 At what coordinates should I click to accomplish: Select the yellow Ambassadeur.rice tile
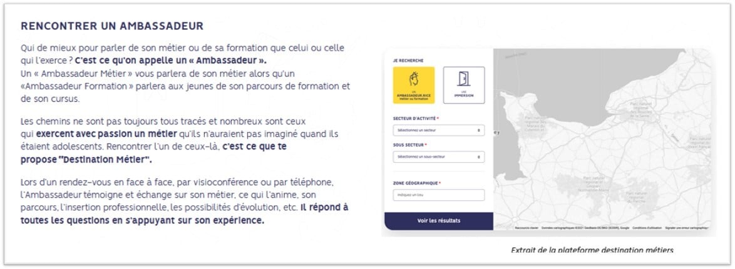413,85
